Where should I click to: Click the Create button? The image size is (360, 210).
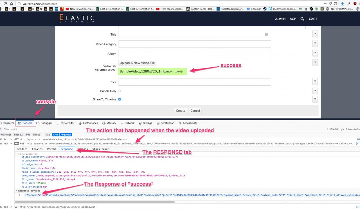(x=180, y=111)
